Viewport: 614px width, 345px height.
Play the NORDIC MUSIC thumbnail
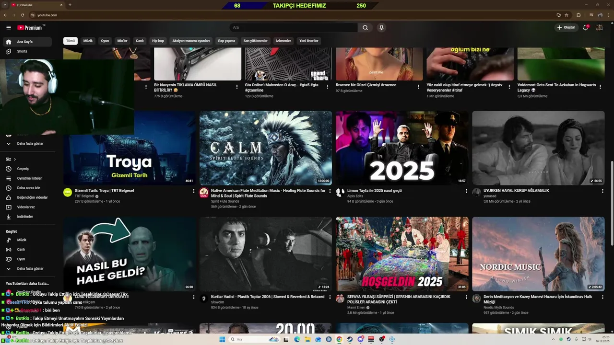point(538,254)
